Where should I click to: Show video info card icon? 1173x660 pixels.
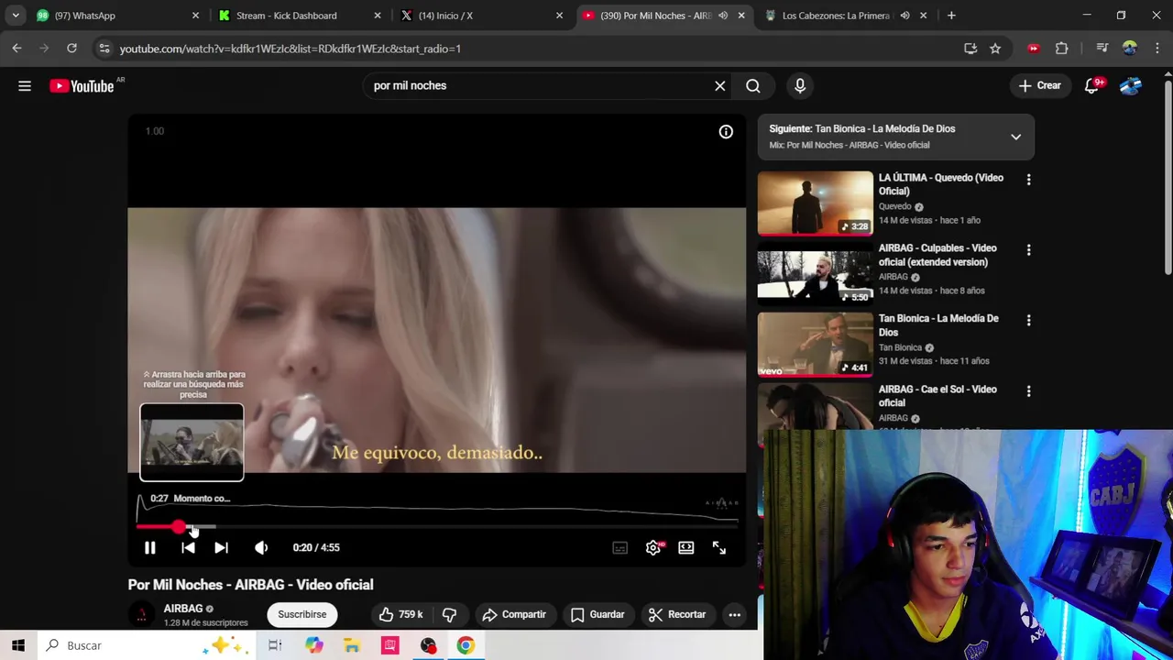726,132
